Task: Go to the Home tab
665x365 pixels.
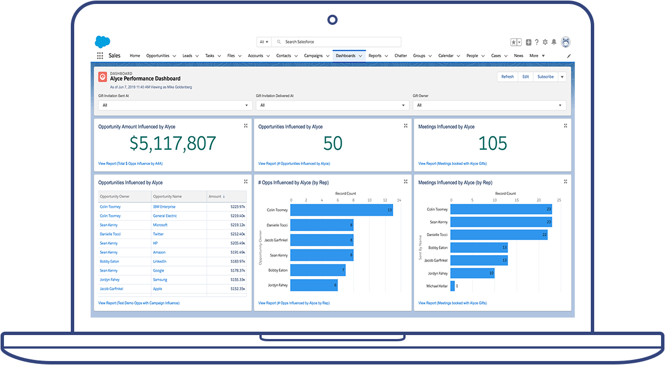Action: (x=135, y=56)
